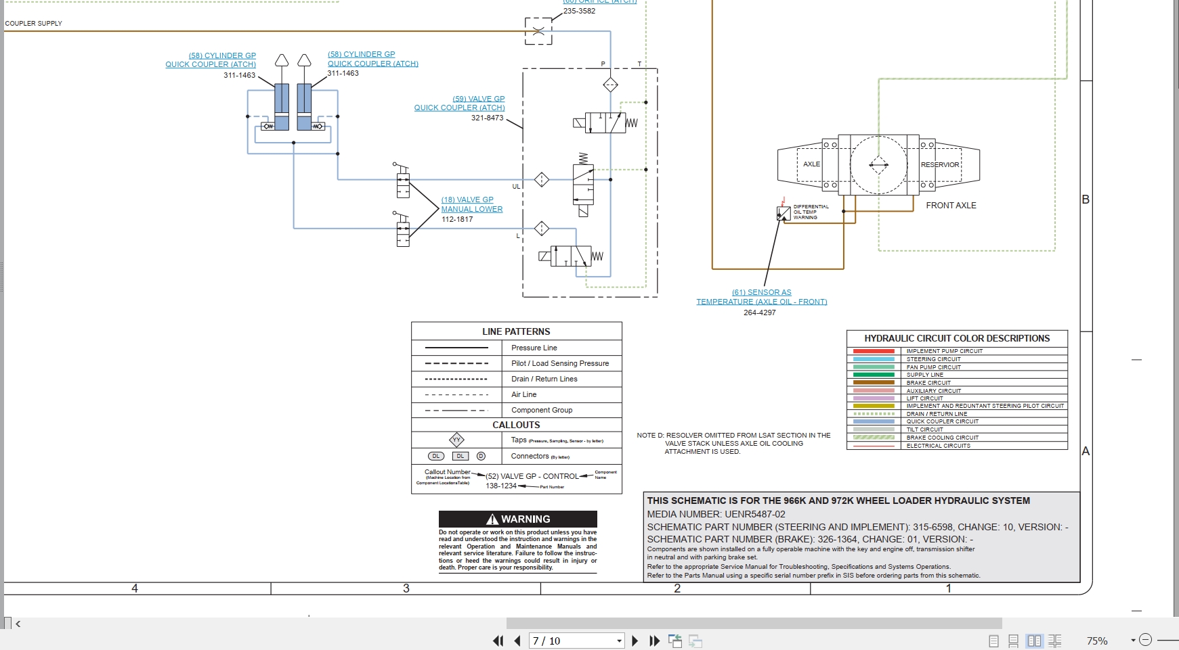
Task: Click the Electrical Circuits legend text
Action: 938,446
